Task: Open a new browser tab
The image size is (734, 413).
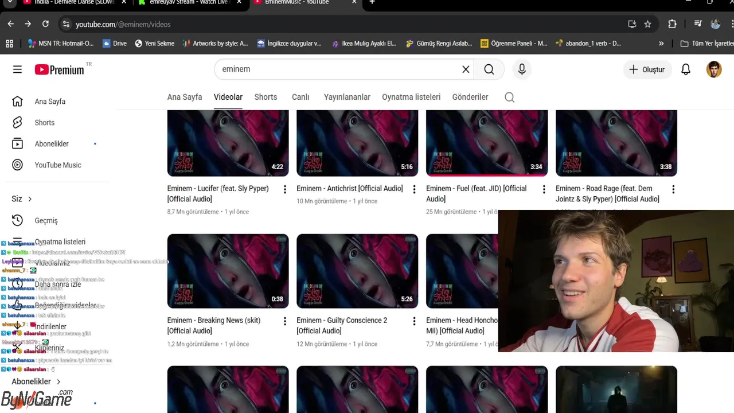Action: (x=372, y=2)
